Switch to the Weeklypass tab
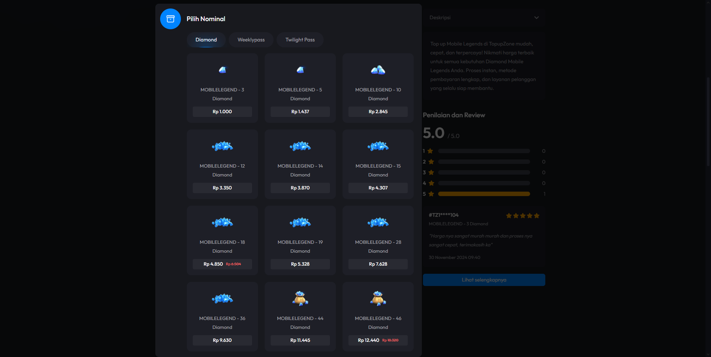Viewport: 711px width, 357px height. (x=251, y=40)
